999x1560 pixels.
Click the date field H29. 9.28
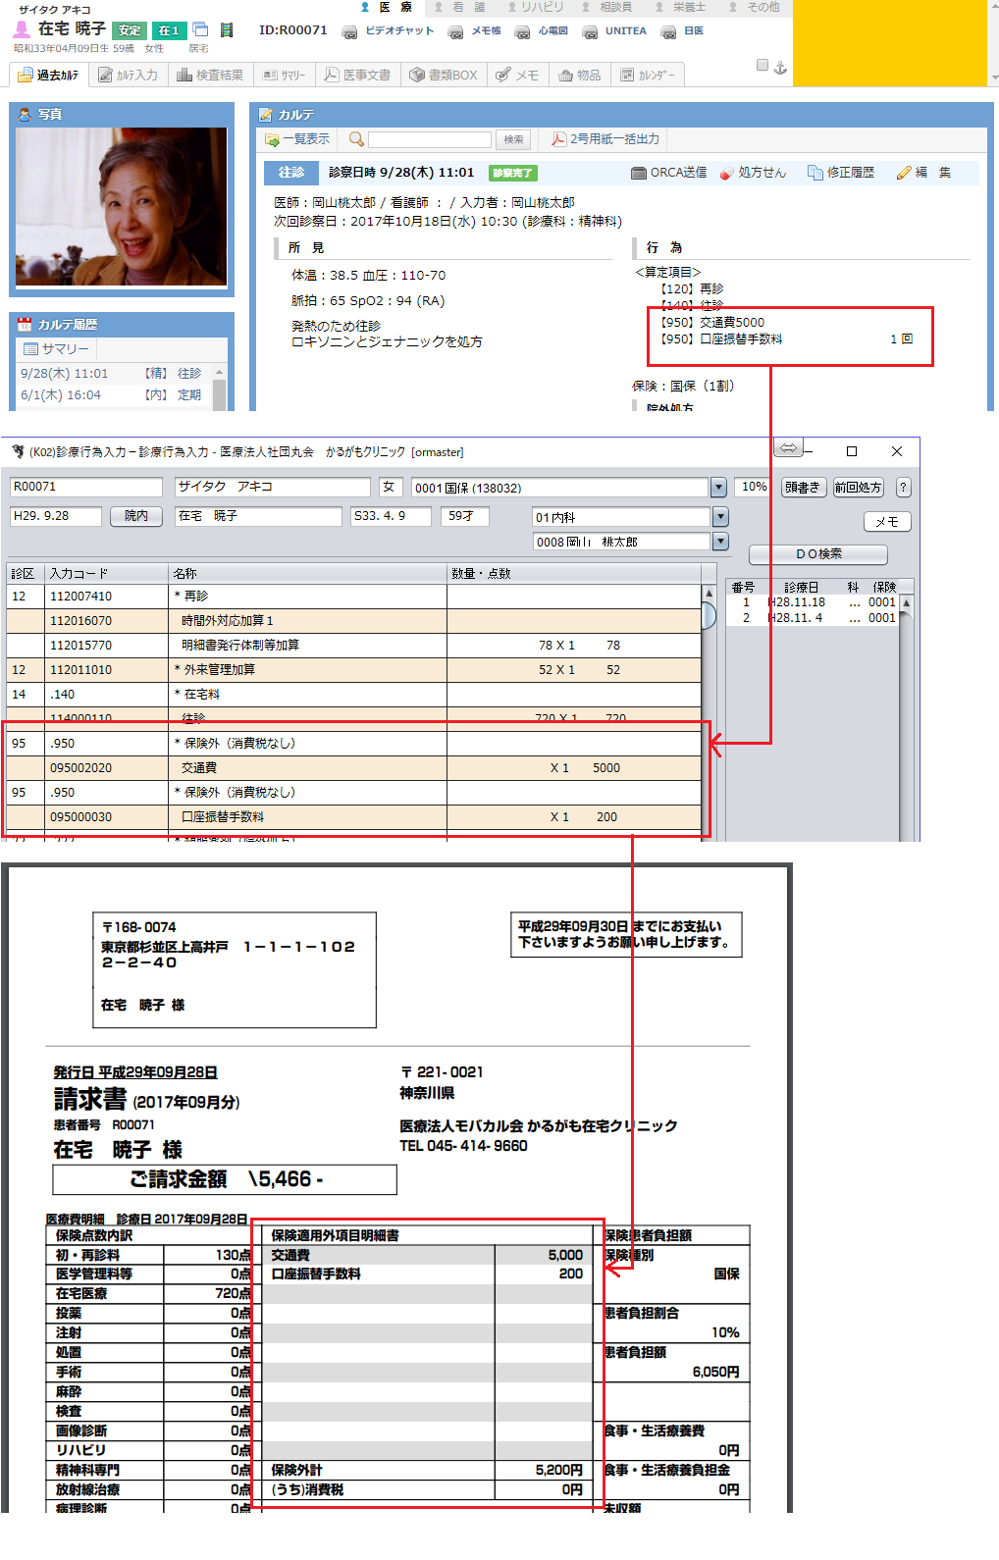coord(56,516)
